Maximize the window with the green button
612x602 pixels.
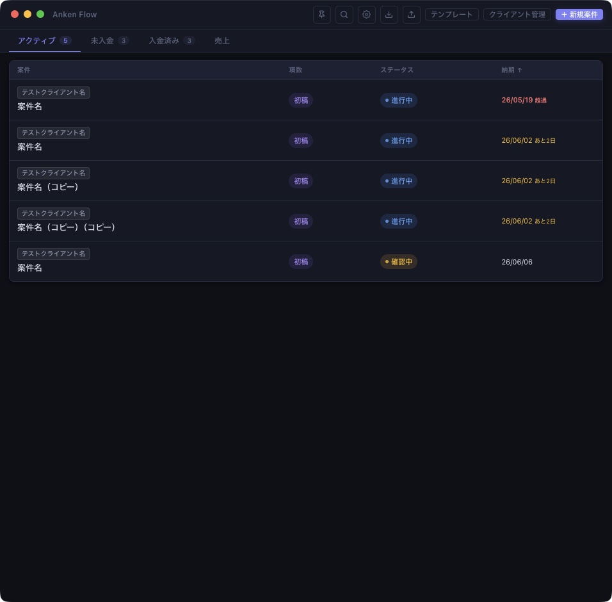point(40,14)
